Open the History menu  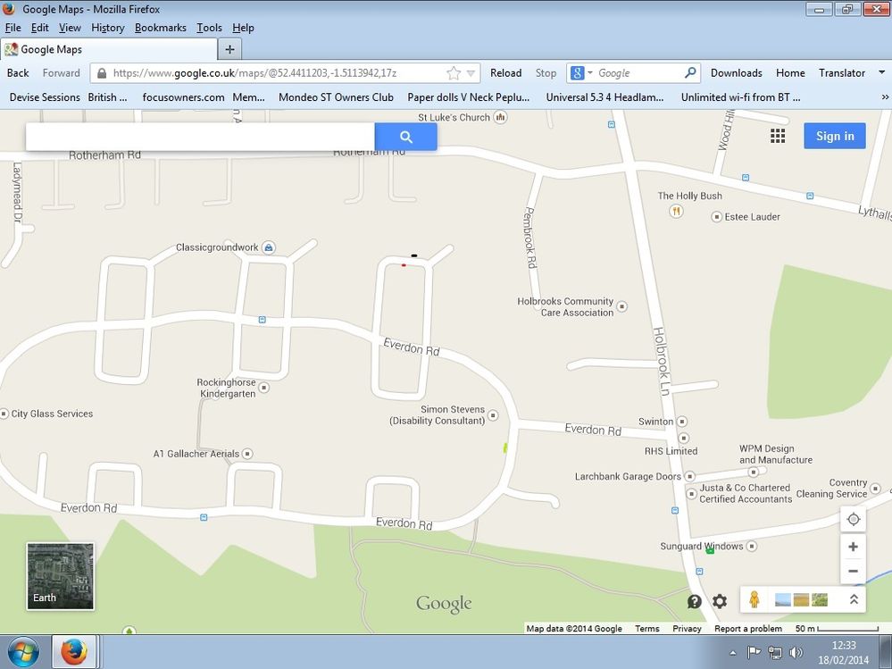[107, 28]
